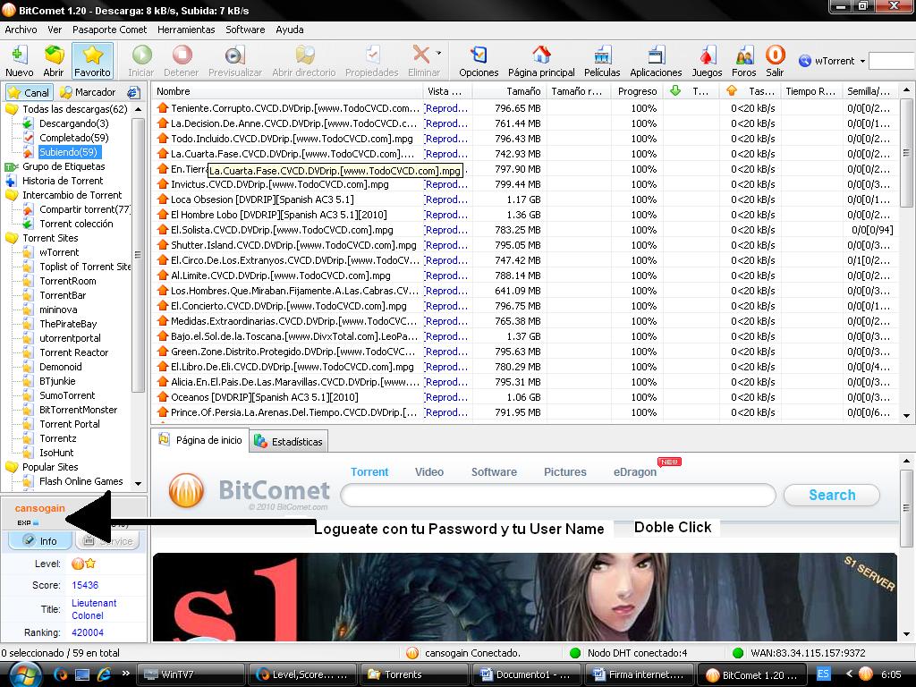Image resolution: width=916 pixels, height=687 pixels.
Task: Sort the list by the Tamaño column
Action: (510, 91)
